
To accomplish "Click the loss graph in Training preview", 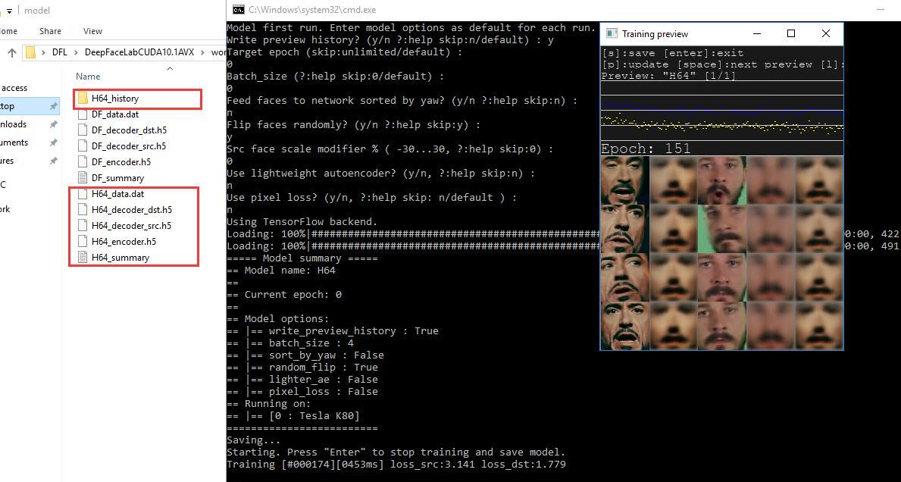I will coord(721,118).
